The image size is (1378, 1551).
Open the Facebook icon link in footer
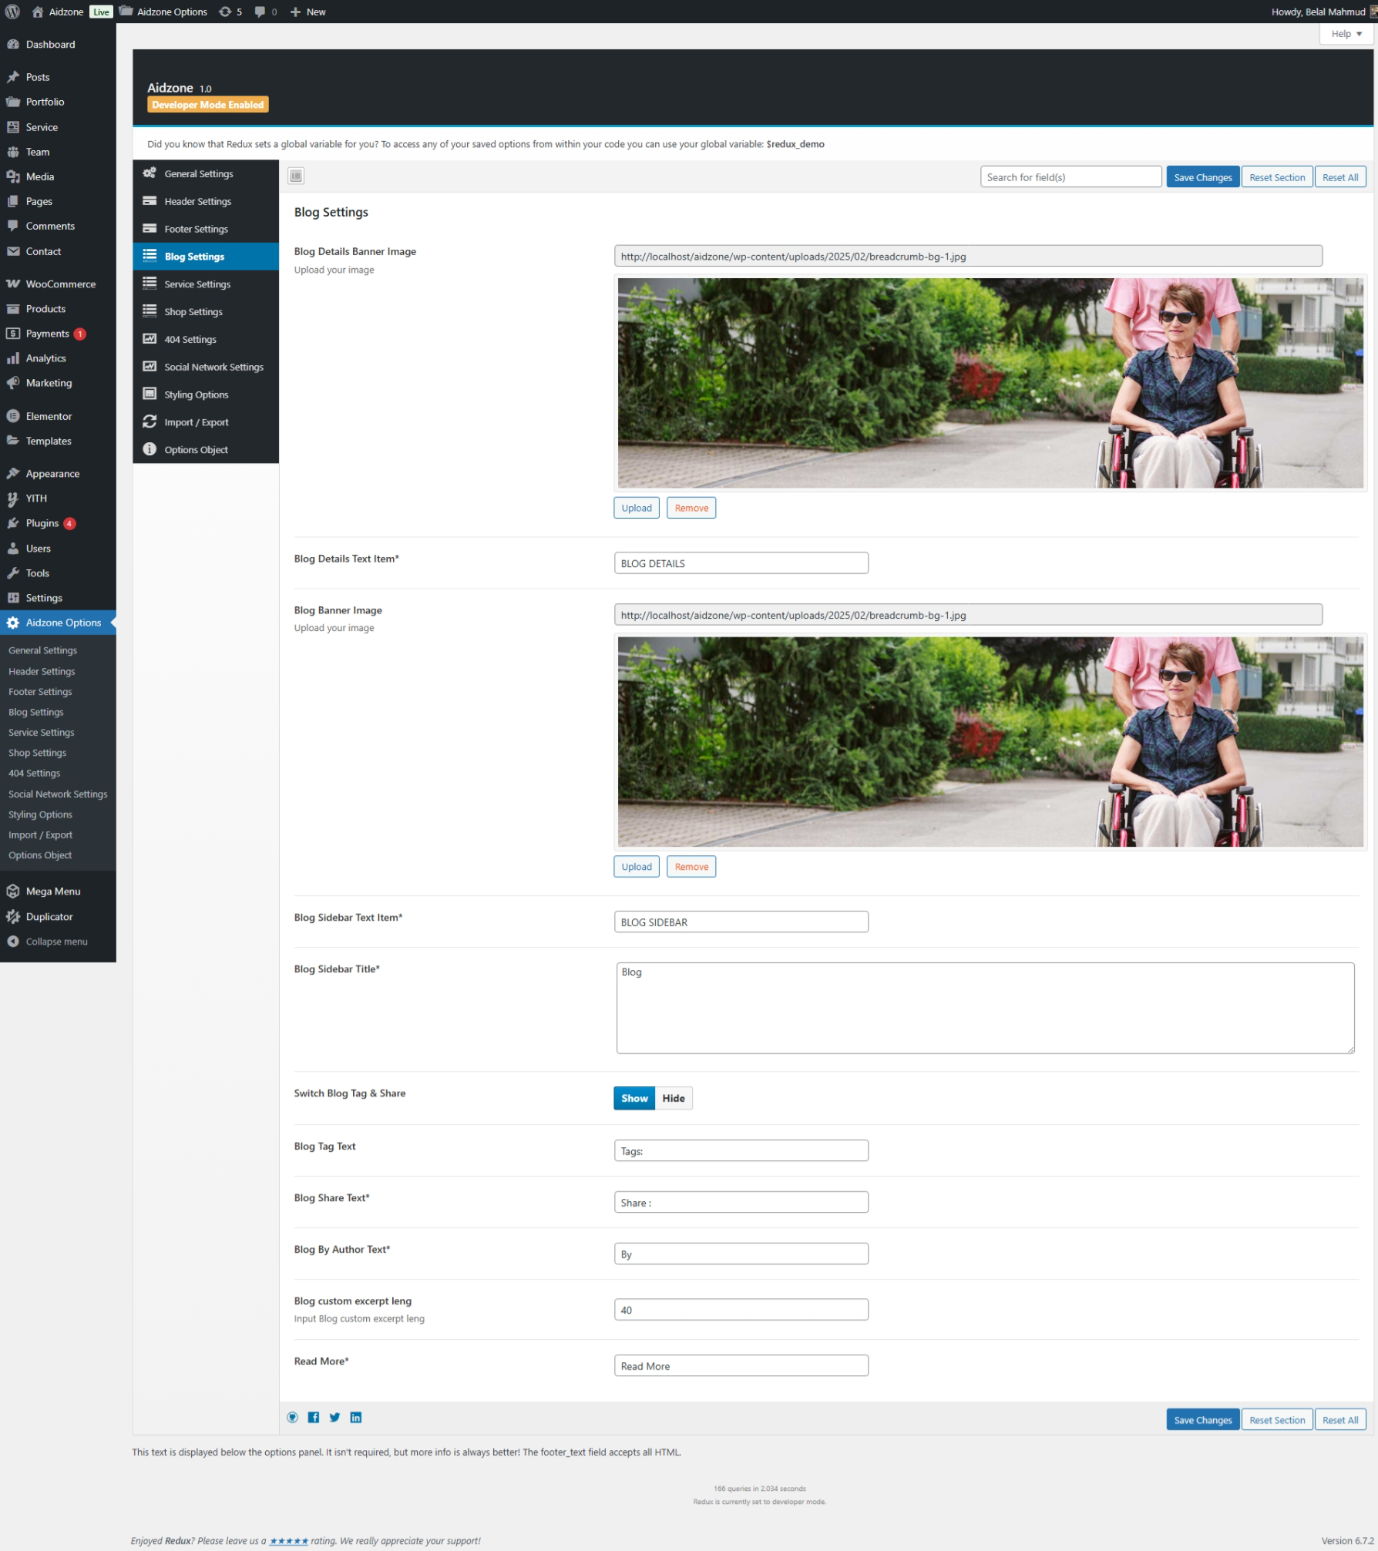pos(314,1417)
